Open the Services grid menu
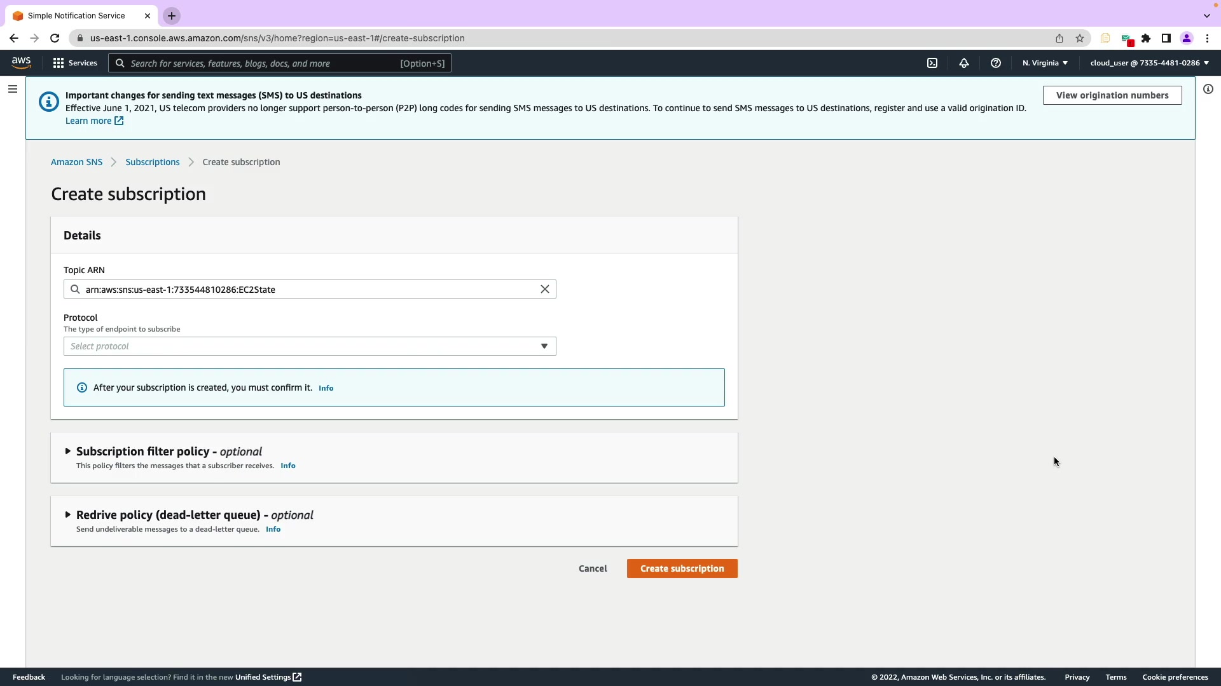Screen dimensions: 1221x686 pos(75,63)
